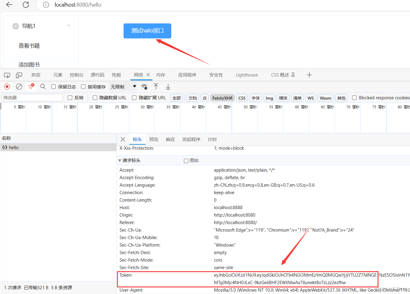Open the 预览 details tab

[x=154, y=139]
